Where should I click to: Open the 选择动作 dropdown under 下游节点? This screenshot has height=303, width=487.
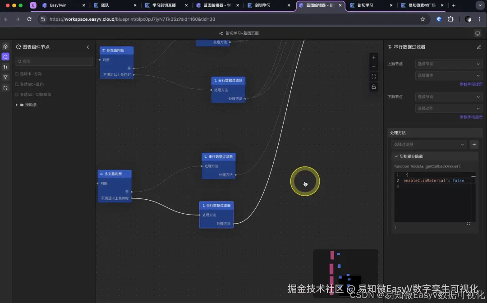pyautogui.click(x=449, y=108)
